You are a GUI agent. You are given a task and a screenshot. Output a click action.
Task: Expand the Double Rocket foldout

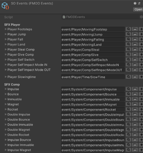point(6,135)
